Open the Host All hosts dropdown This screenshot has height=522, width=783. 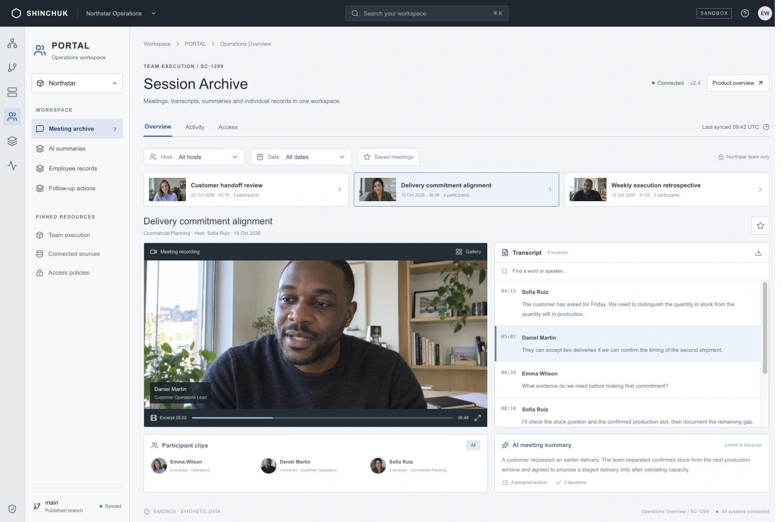[x=194, y=157]
